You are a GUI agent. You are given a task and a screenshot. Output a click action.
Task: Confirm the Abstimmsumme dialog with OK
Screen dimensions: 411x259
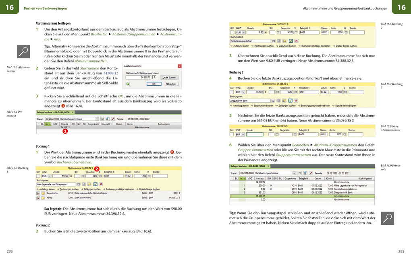click(x=154, y=84)
